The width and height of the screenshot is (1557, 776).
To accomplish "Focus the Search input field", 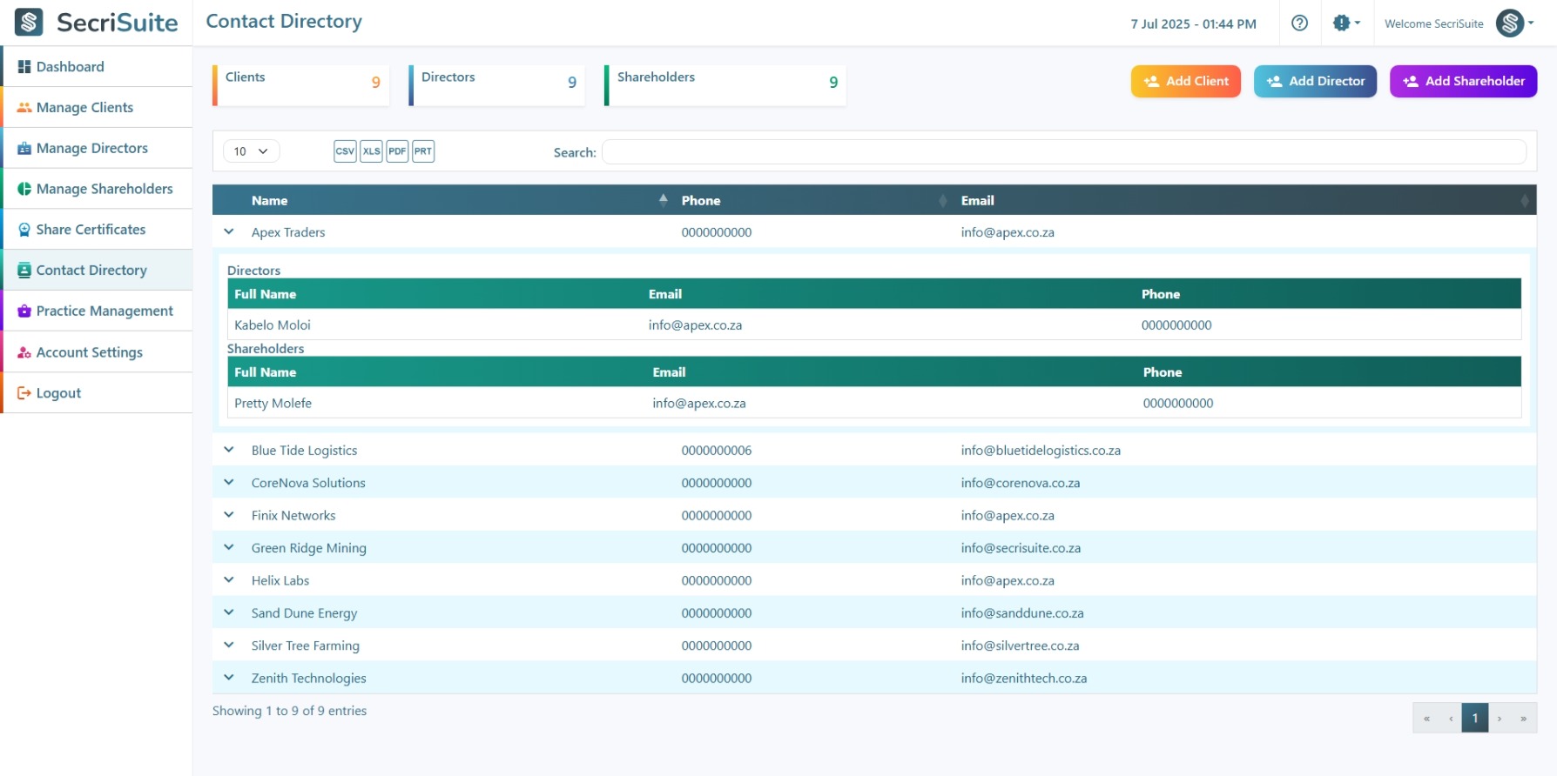I will coord(1064,152).
